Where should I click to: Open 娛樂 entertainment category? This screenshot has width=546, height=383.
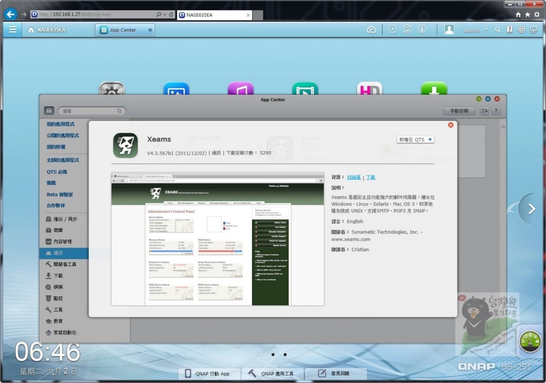54,287
